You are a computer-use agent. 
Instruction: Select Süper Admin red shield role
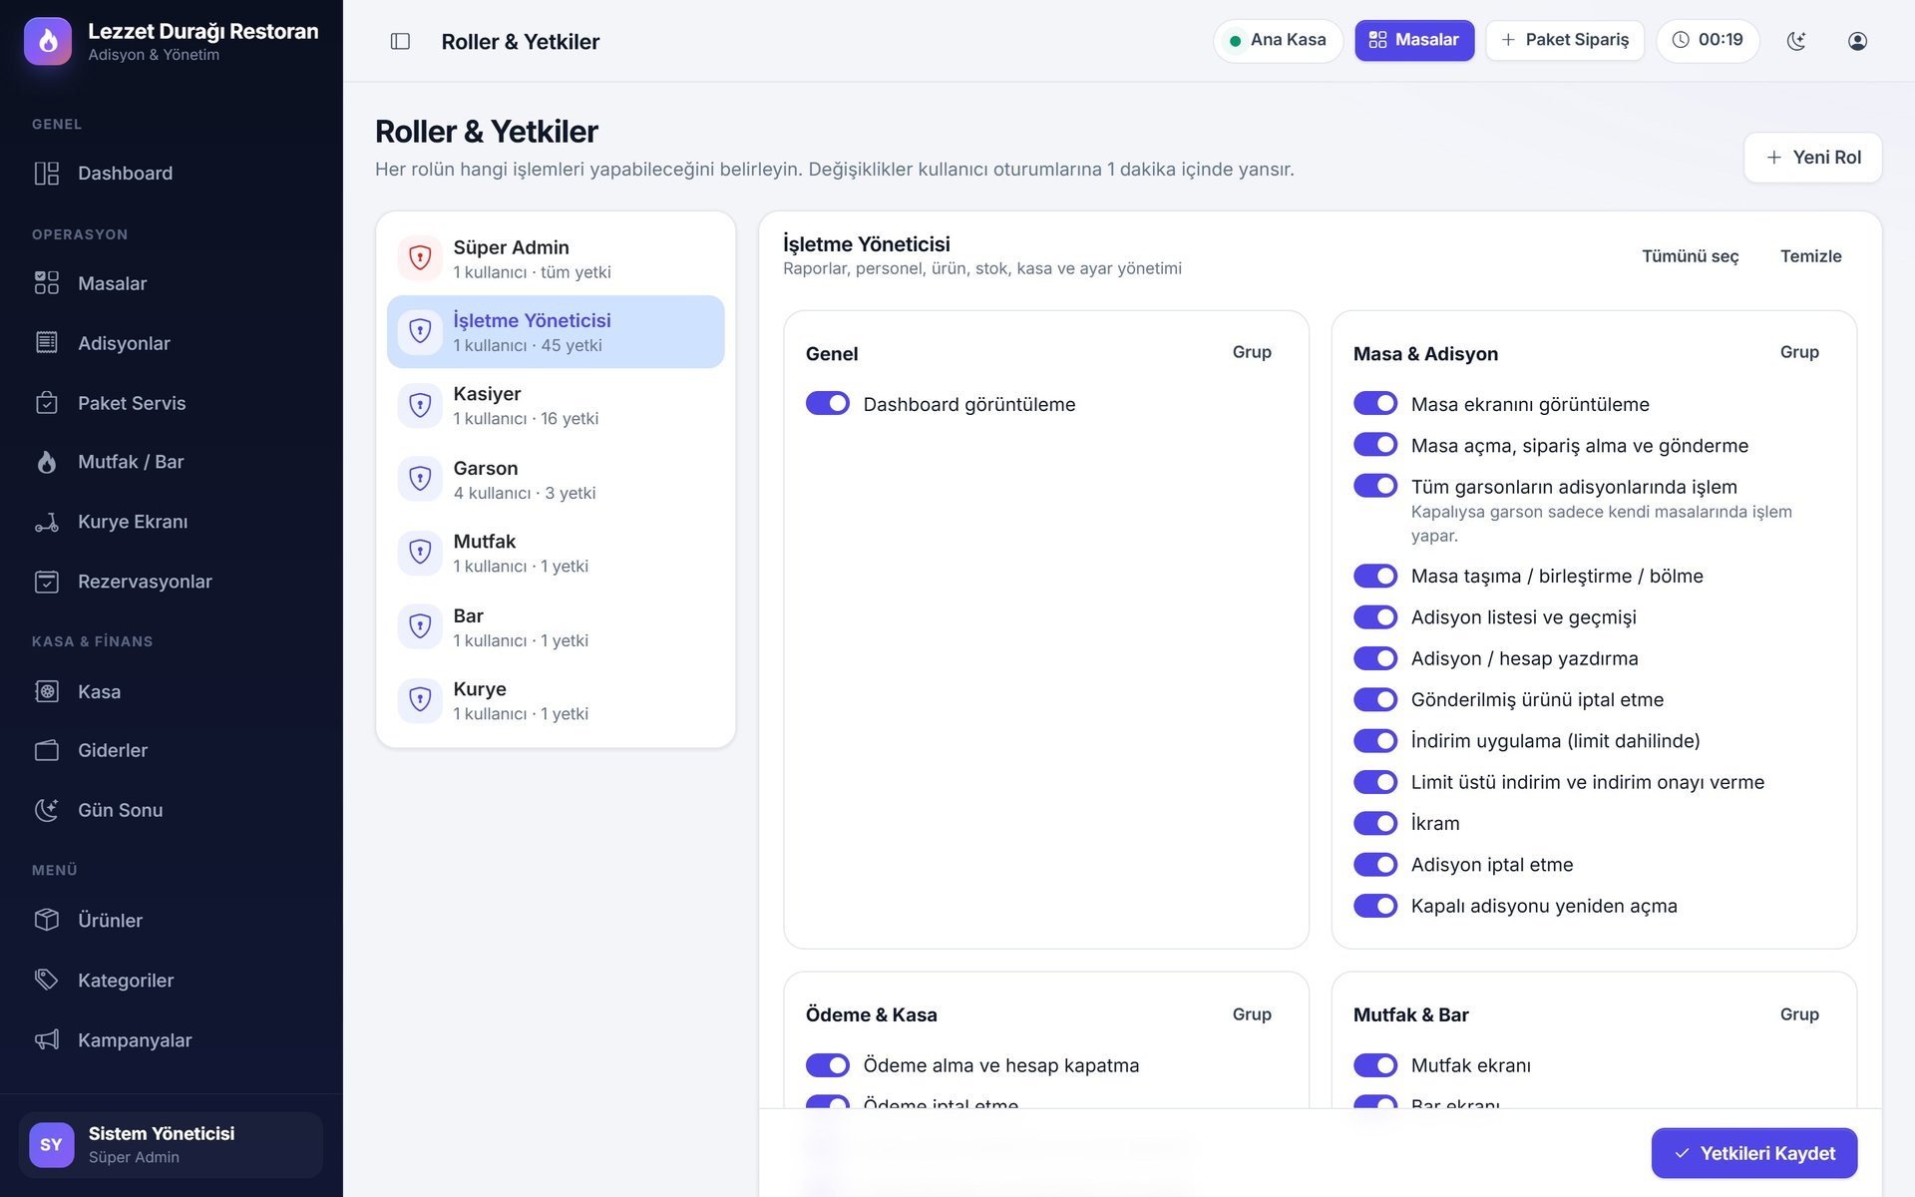pos(556,258)
